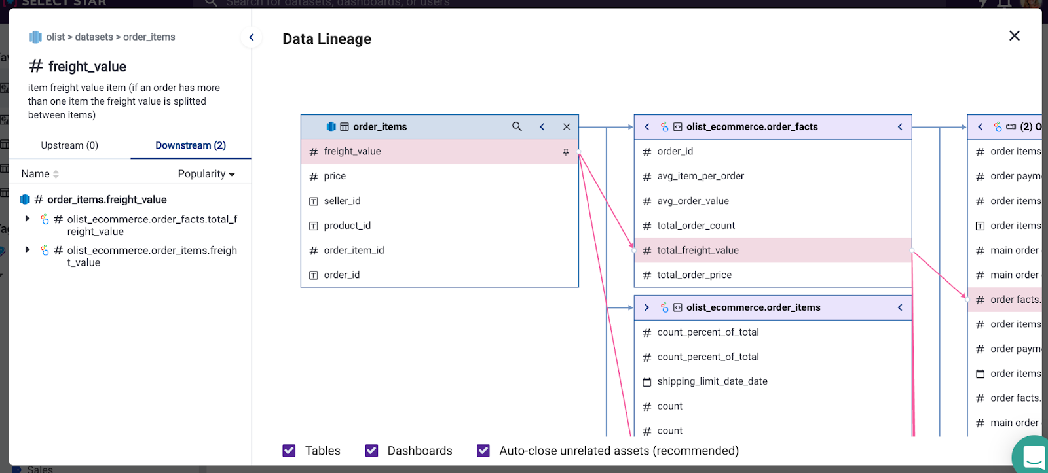The height and width of the screenshot is (473, 1048).
Task: Close the order_items lineage node
Action: (567, 126)
